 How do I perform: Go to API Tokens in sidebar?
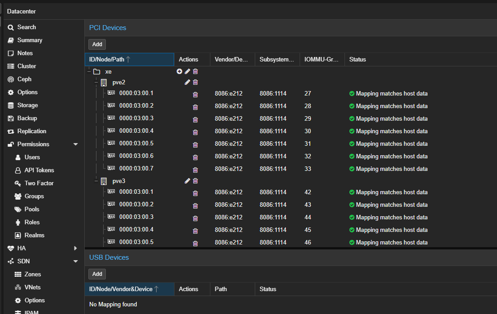(39, 170)
